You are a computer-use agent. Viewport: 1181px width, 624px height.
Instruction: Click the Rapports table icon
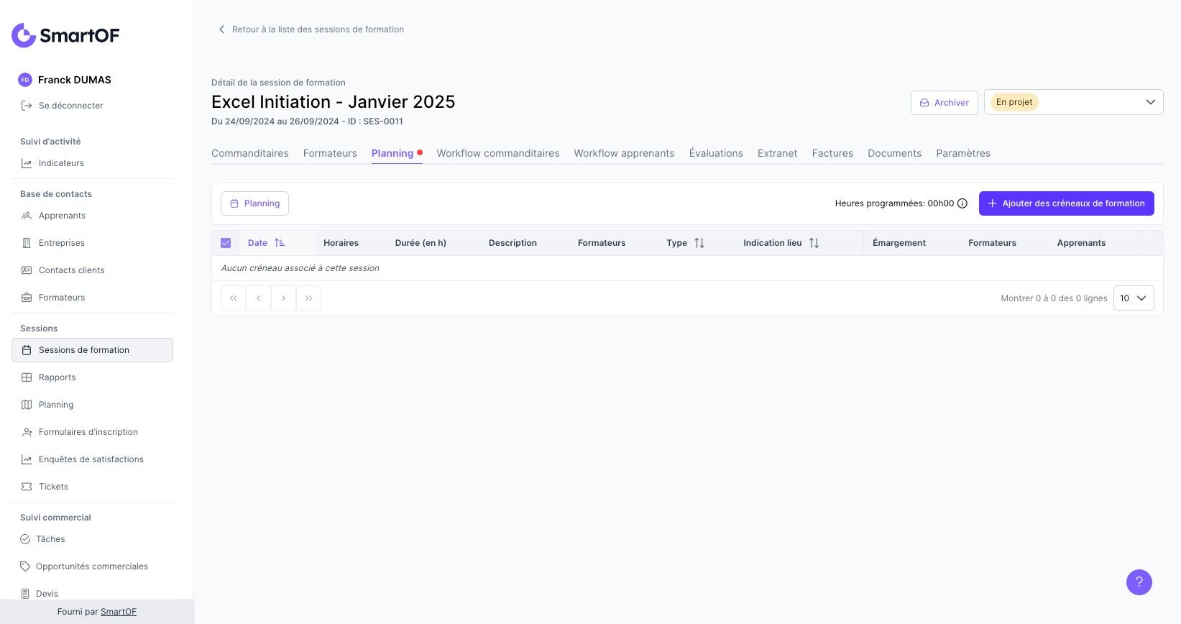pyautogui.click(x=27, y=377)
